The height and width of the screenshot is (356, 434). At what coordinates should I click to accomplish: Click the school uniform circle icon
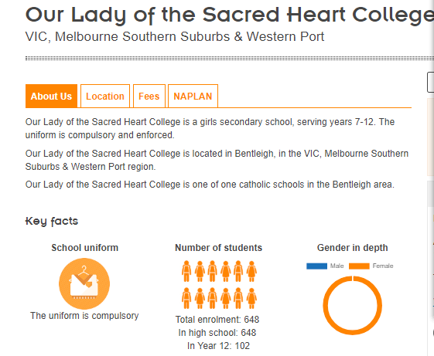(x=84, y=283)
